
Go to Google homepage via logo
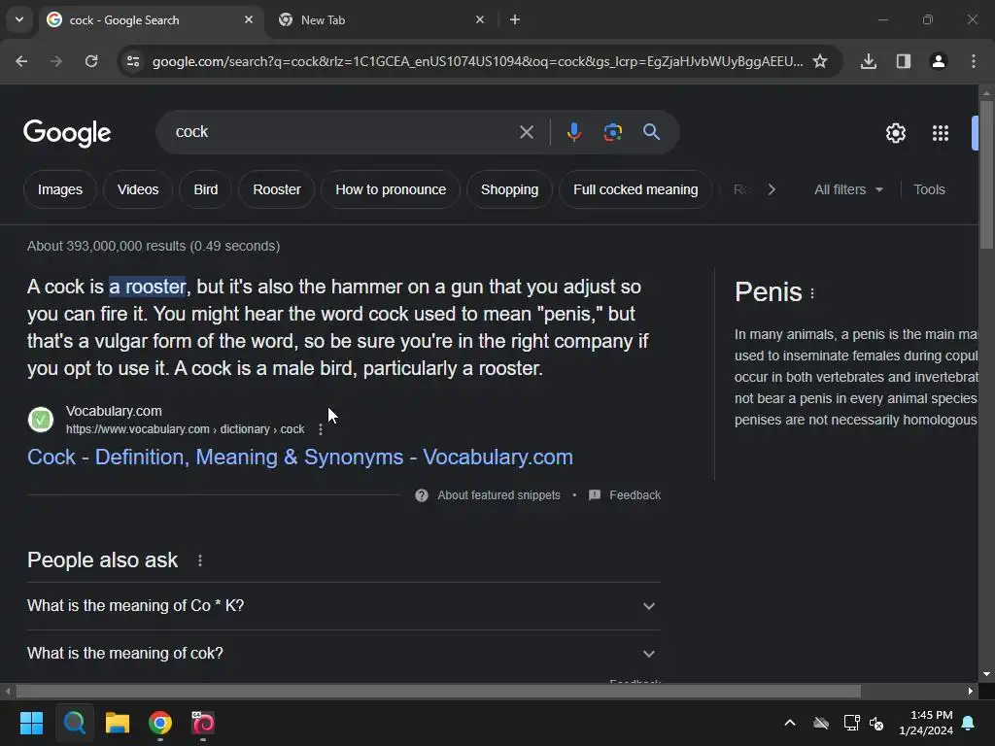click(67, 132)
